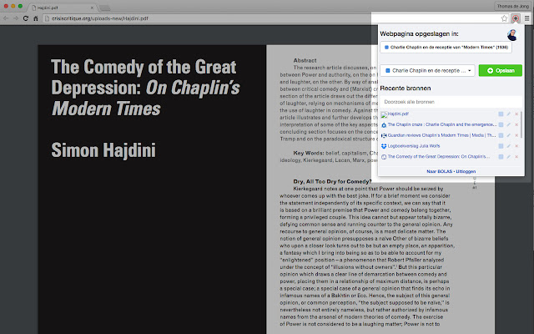Edit The Comedy of the Great Depression entry

coord(508,157)
